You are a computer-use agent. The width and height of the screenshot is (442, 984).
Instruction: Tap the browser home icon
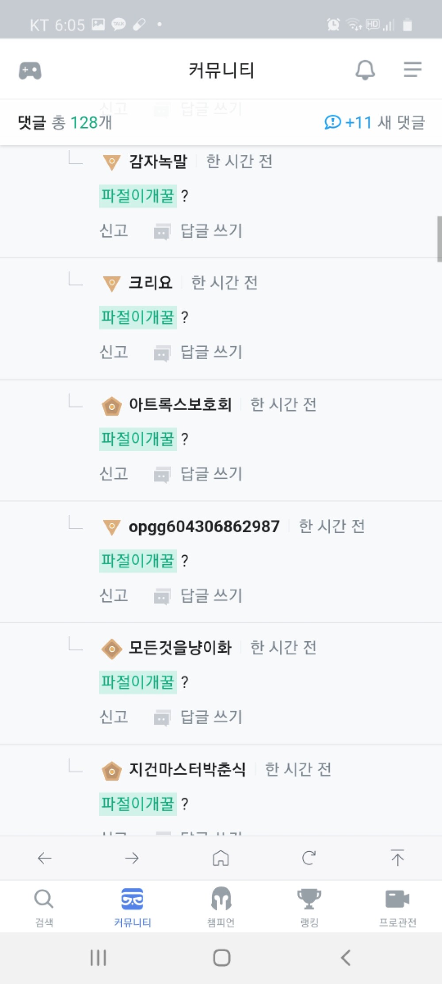tap(221, 858)
